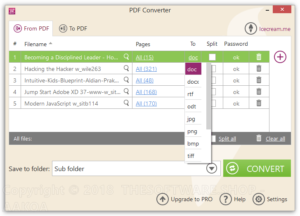
Task: Add a file with the plus button
Action: click(280, 57)
